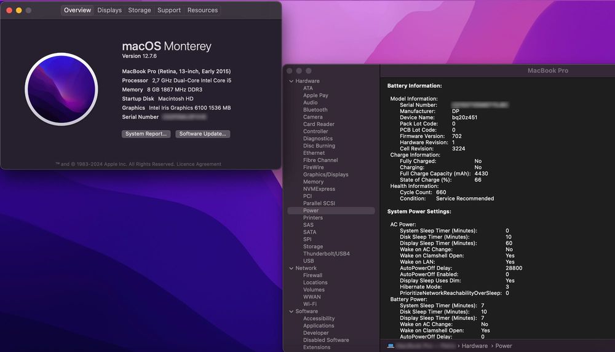This screenshot has width=615, height=352.
Task: Select Firewall under Network
Action: point(312,276)
